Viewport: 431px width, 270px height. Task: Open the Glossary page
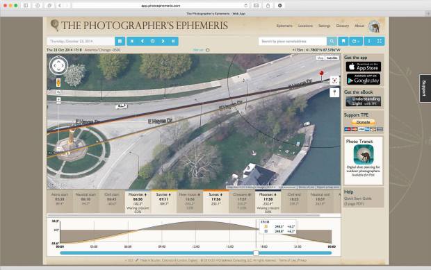coord(342,26)
